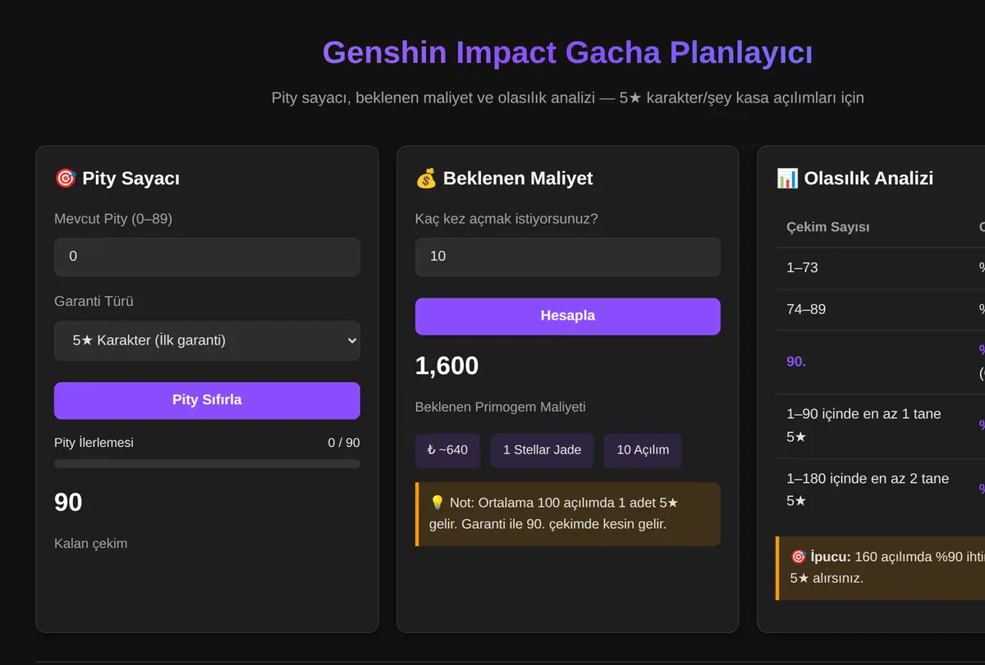Click the money bag emoji beside Beklenen Maliyet
The height and width of the screenshot is (665, 985).
426,178
